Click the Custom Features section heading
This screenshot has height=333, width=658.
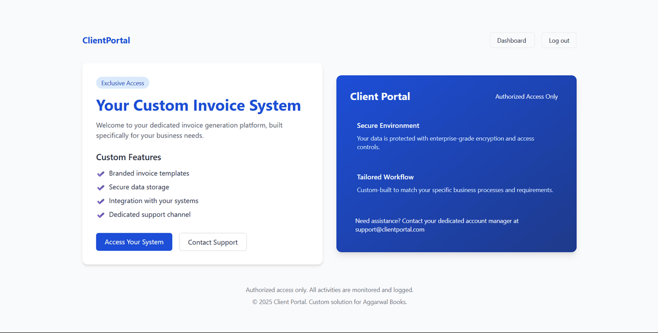click(129, 157)
